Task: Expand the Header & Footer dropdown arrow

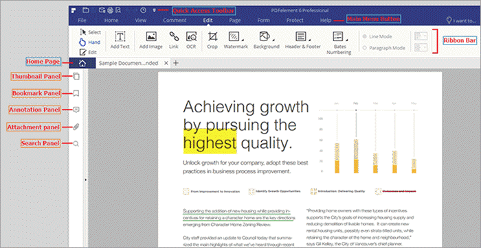Action: [309, 40]
